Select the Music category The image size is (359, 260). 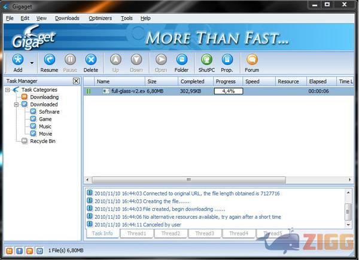pyautogui.click(x=45, y=126)
